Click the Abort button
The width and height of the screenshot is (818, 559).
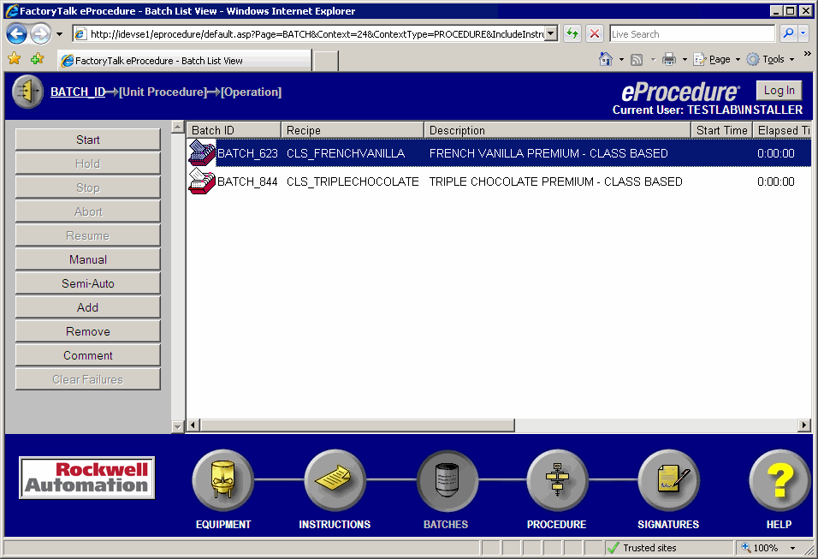coord(87,212)
